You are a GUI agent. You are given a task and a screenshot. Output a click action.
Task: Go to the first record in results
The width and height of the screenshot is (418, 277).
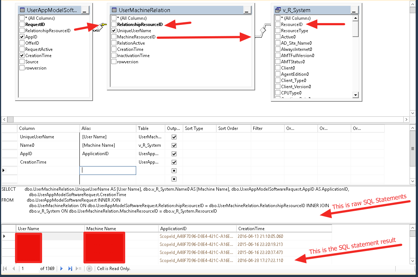tap(6, 269)
